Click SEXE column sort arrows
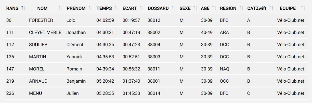 coord(195,8)
